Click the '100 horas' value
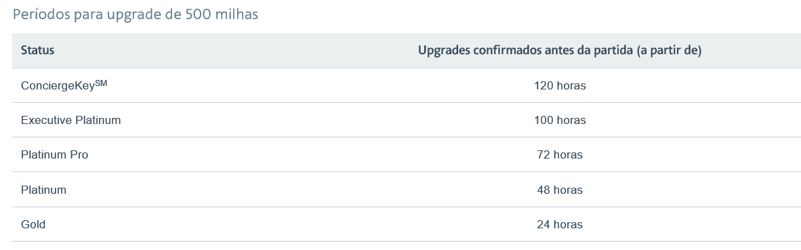 [x=560, y=121]
